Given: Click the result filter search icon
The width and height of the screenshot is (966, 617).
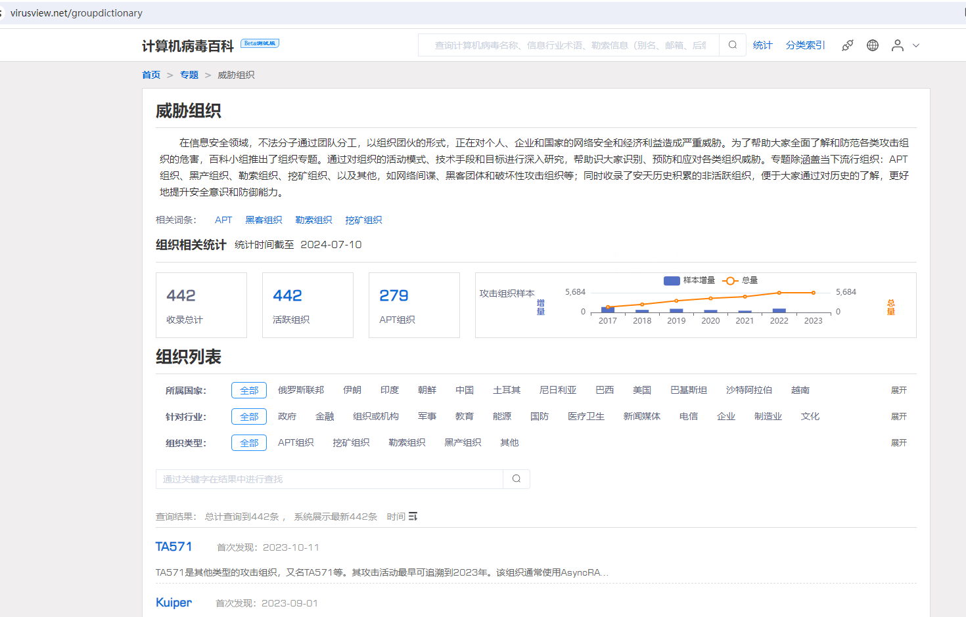Looking at the screenshot, I should (517, 479).
